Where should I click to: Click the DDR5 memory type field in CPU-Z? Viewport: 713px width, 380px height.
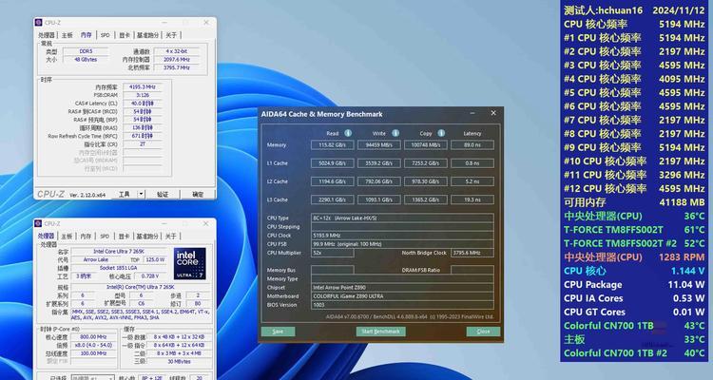[x=86, y=51]
